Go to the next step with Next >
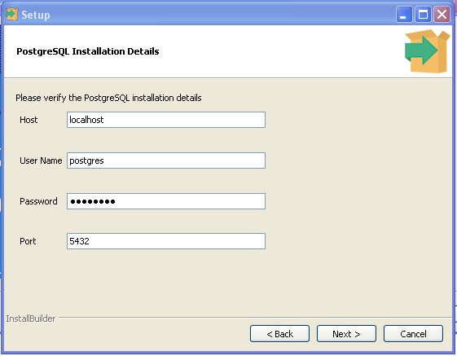The image size is (457, 356). click(x=346, y=334)
